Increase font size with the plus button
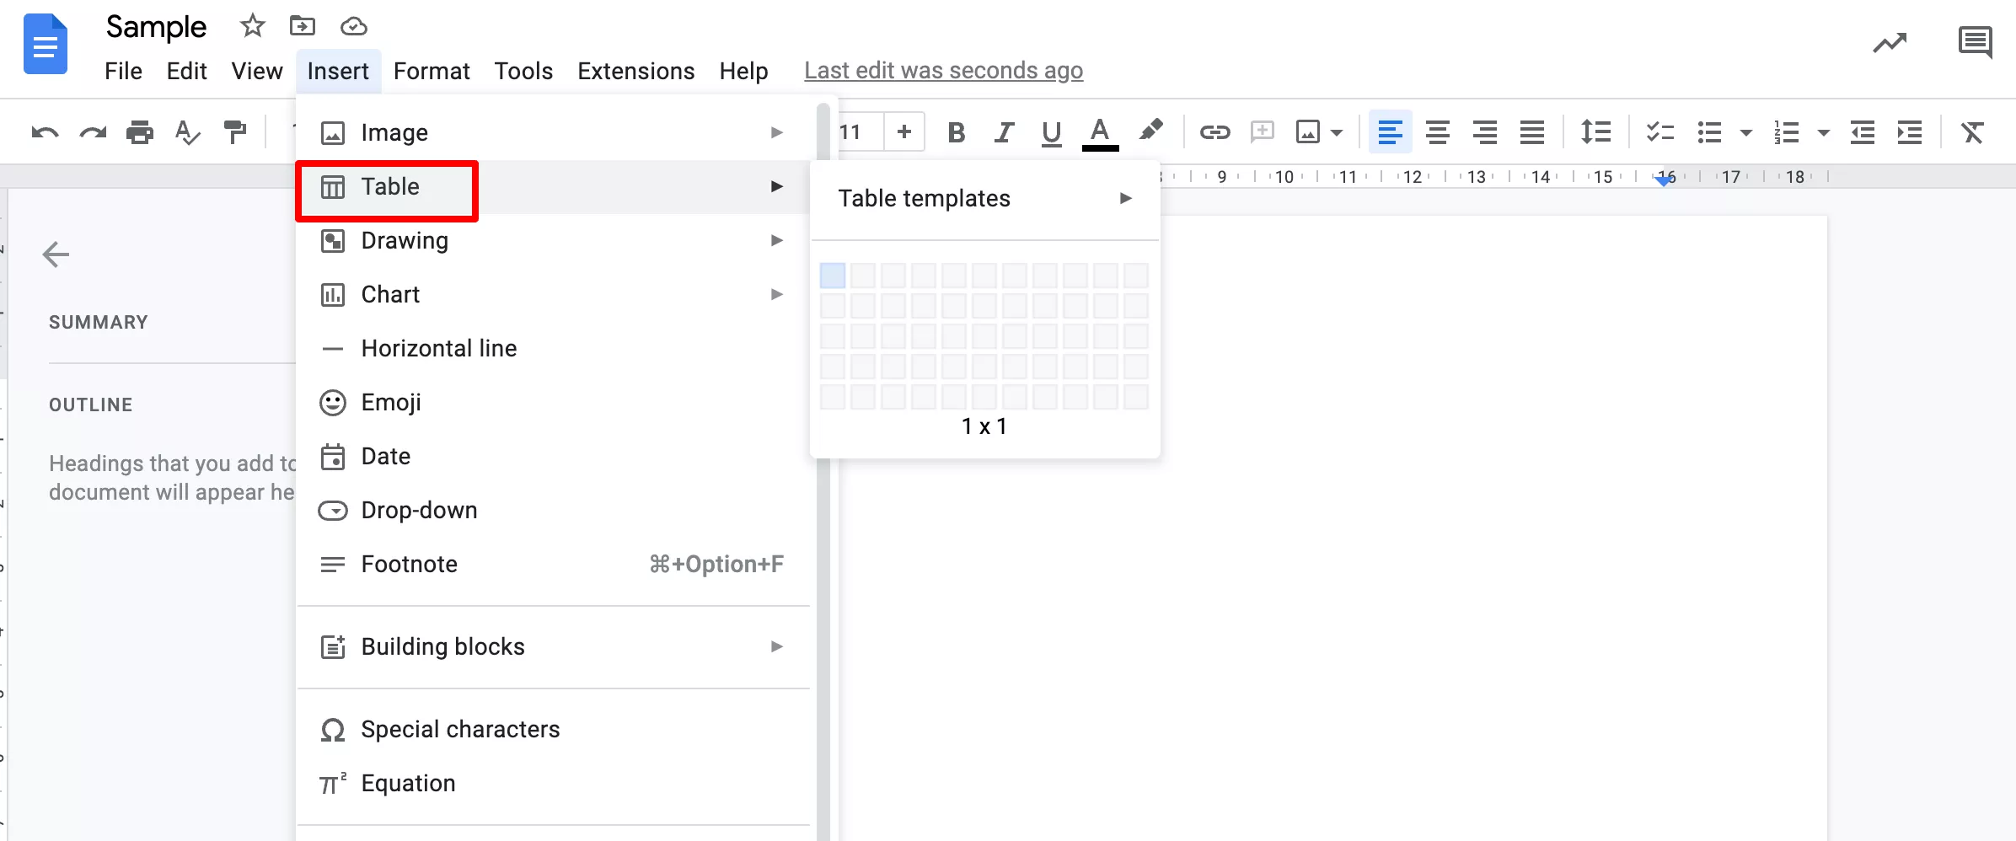The height and width of the screenshot is (841, 2016). tap(904, 131)
